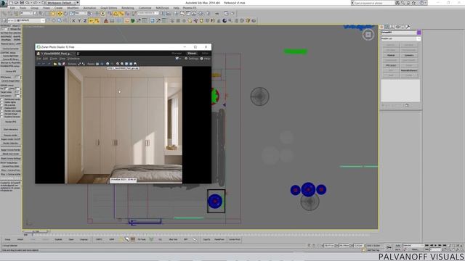
Task: Open the Create command panel tab
Action: point(381,27)
